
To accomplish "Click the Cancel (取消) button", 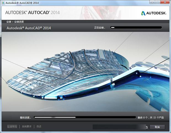I will tap(157, 127).
